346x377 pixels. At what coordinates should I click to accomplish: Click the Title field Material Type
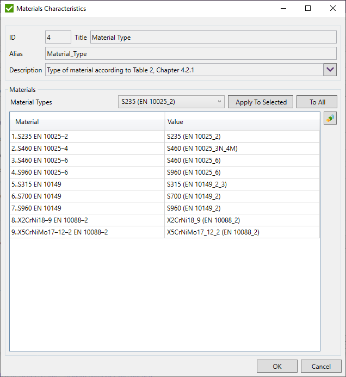pyautogui.click(x=213, y=38)
